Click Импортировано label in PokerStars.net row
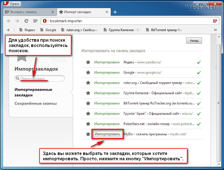Viewport: 224px width, 170px height. click(107, 124)
